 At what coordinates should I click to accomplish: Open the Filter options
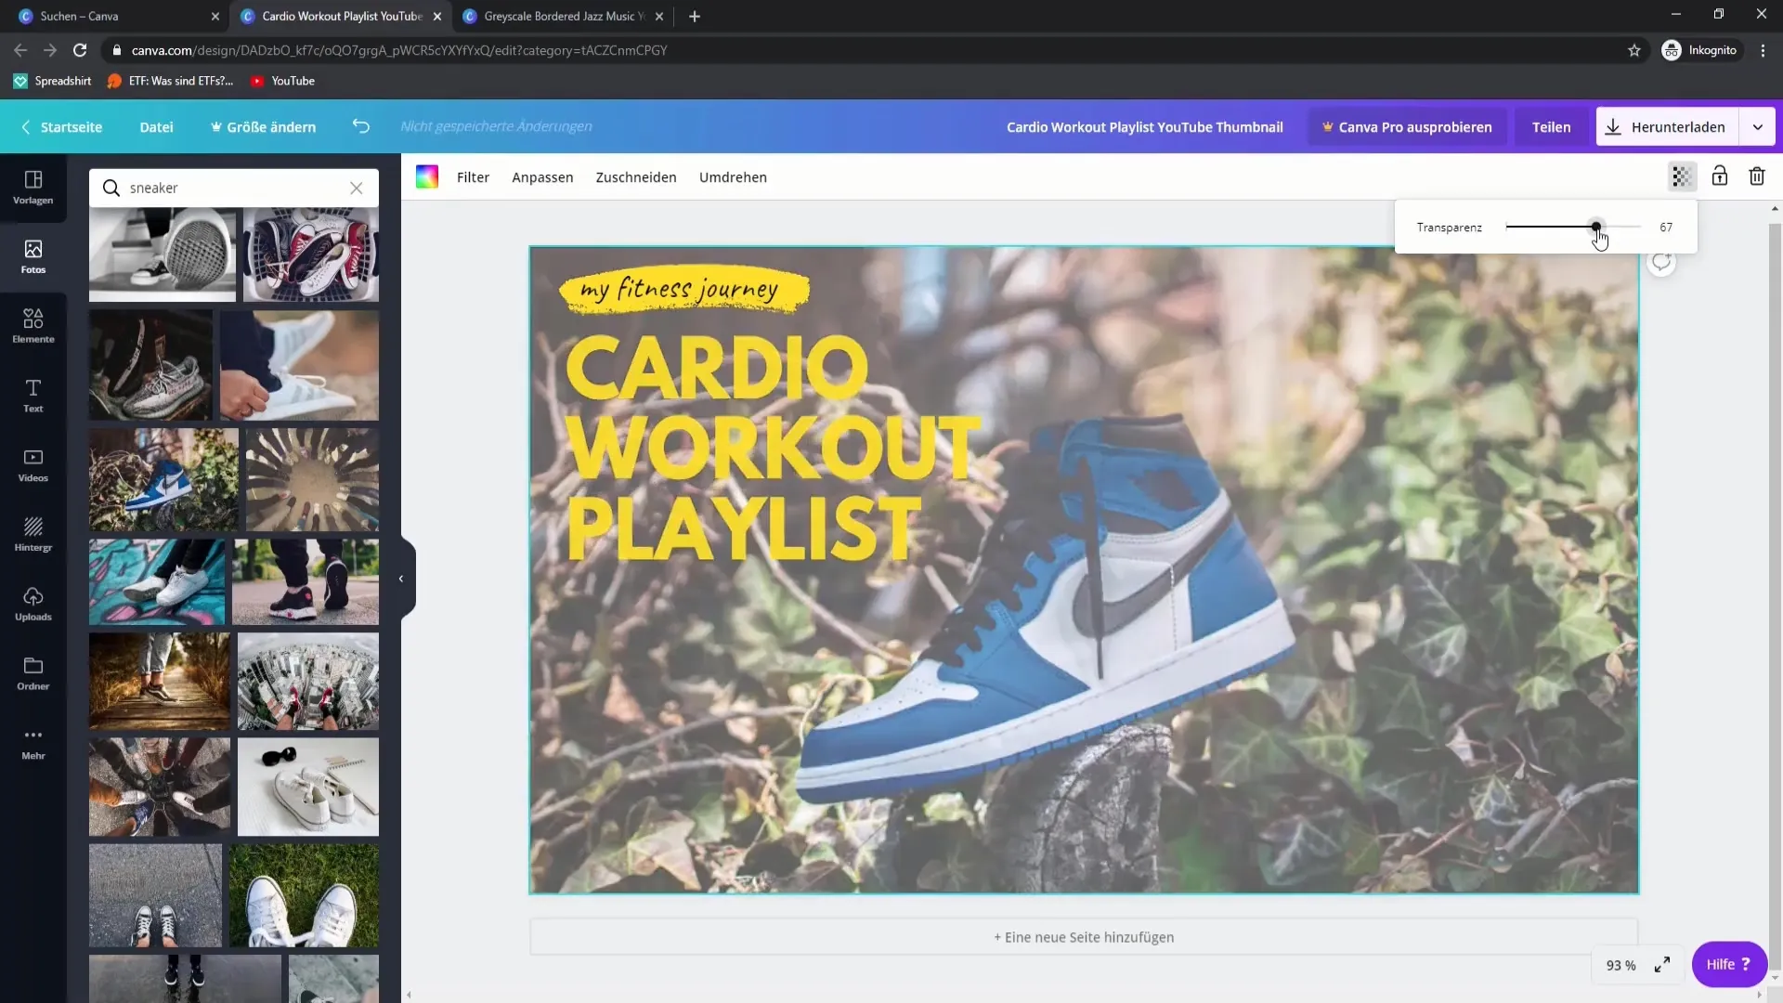point(473,176)
